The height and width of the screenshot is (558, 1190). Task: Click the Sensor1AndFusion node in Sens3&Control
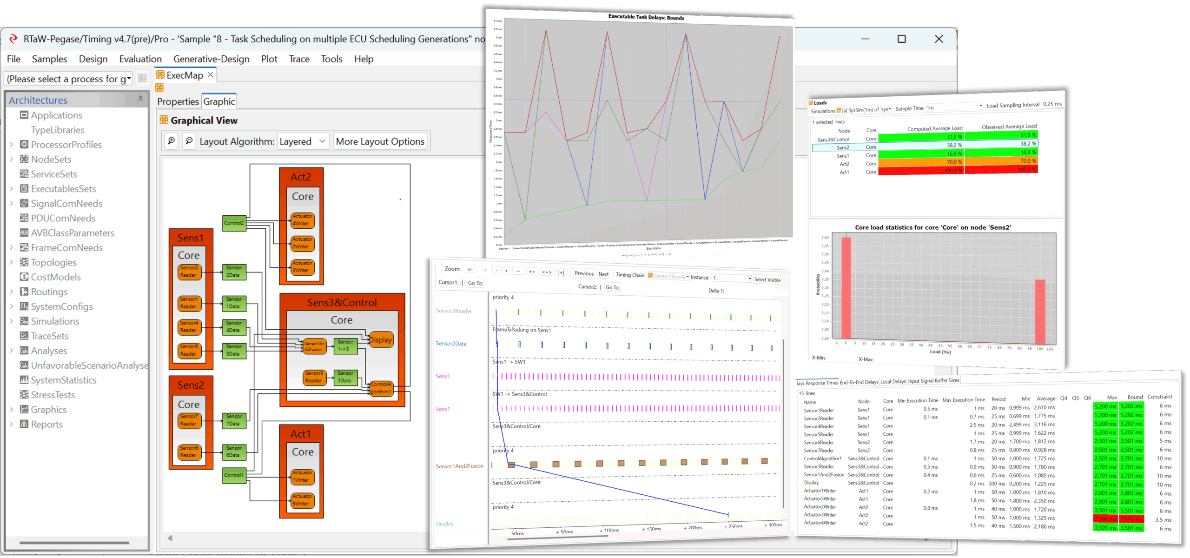click(x=314, y=346)
